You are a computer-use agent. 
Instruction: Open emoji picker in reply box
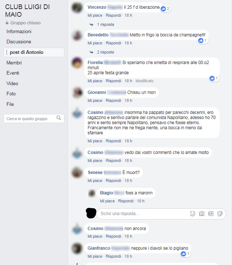(192, 214)
